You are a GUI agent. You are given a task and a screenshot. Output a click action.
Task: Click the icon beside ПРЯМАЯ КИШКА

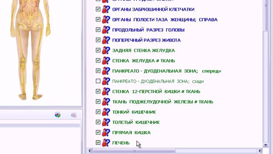106,133
